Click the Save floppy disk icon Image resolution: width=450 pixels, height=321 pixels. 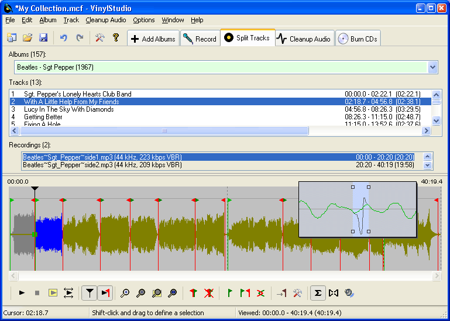[x=43, y=37]
